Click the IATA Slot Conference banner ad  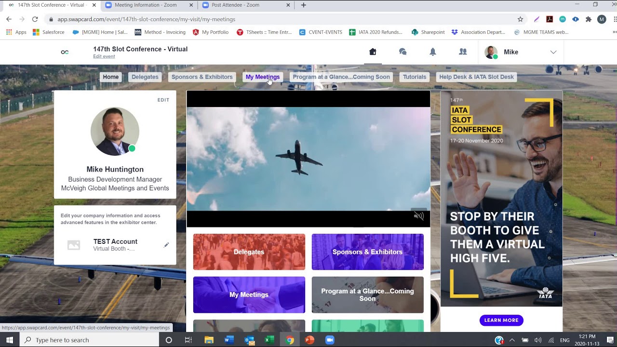click(501, 199)
